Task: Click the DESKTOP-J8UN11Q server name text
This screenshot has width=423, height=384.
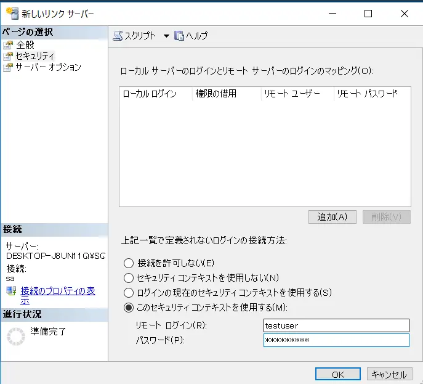Action: pos(55,256)
